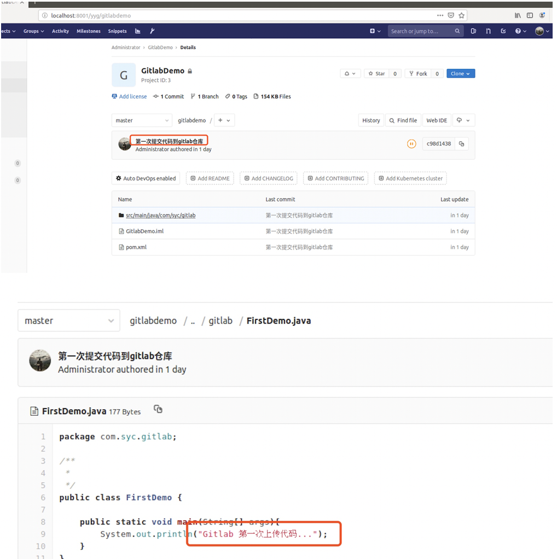Open the src/main/java/com/syc/gitlab folder
557x559 pixels.
(x=160, y=216)
